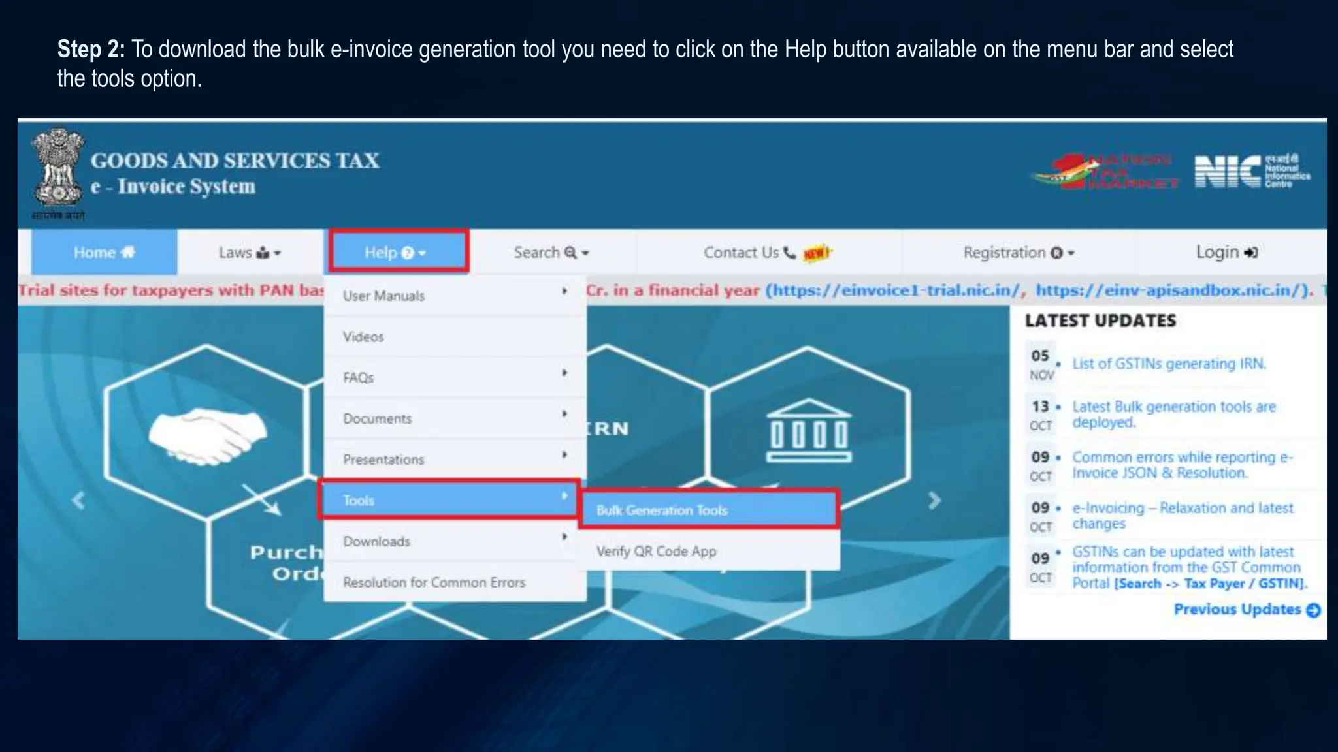The height and width of the screenshot is (752, 1338).
Task: Click the "LATEST UPDATES" heading
Action: click(x=1100, y=321)
